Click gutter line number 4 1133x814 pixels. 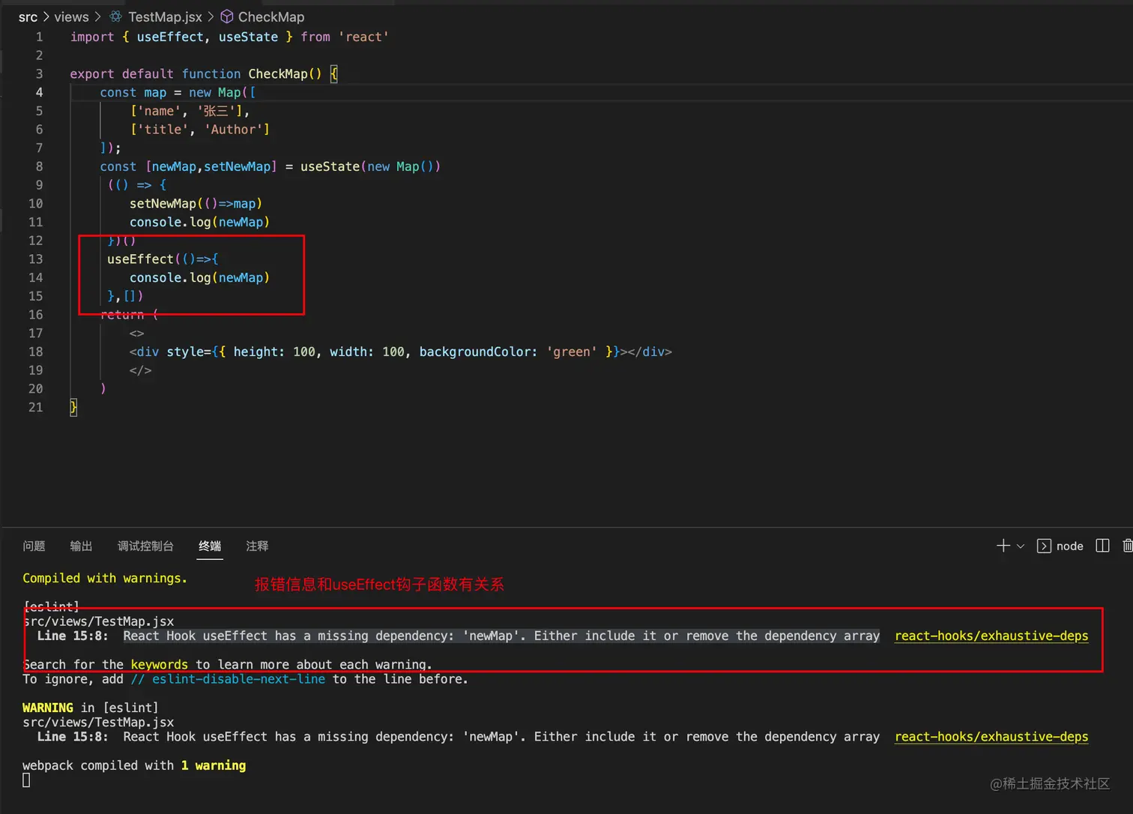pos(39,92)
